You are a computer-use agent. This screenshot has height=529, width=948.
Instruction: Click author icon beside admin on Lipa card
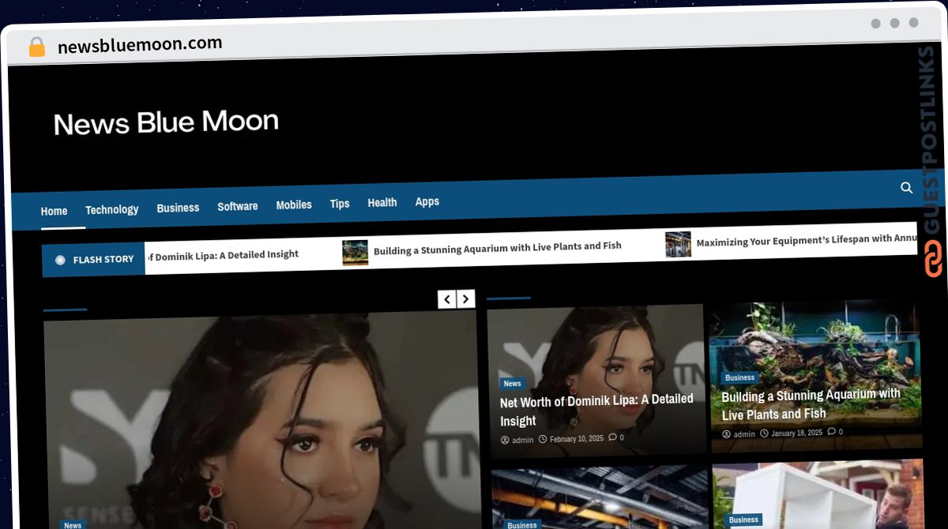pyautogui.click(x=505, y=440)
